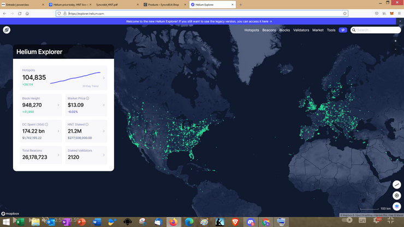Image resolution: width=404 pixels, height=227 pixels.
Task: Open Discord from the taskbar
Action: click(251, 222)
